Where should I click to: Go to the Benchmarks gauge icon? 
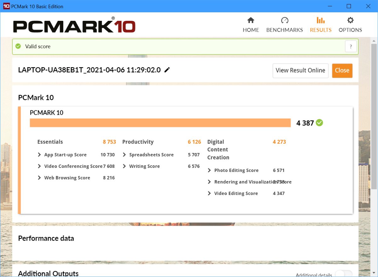284,21
